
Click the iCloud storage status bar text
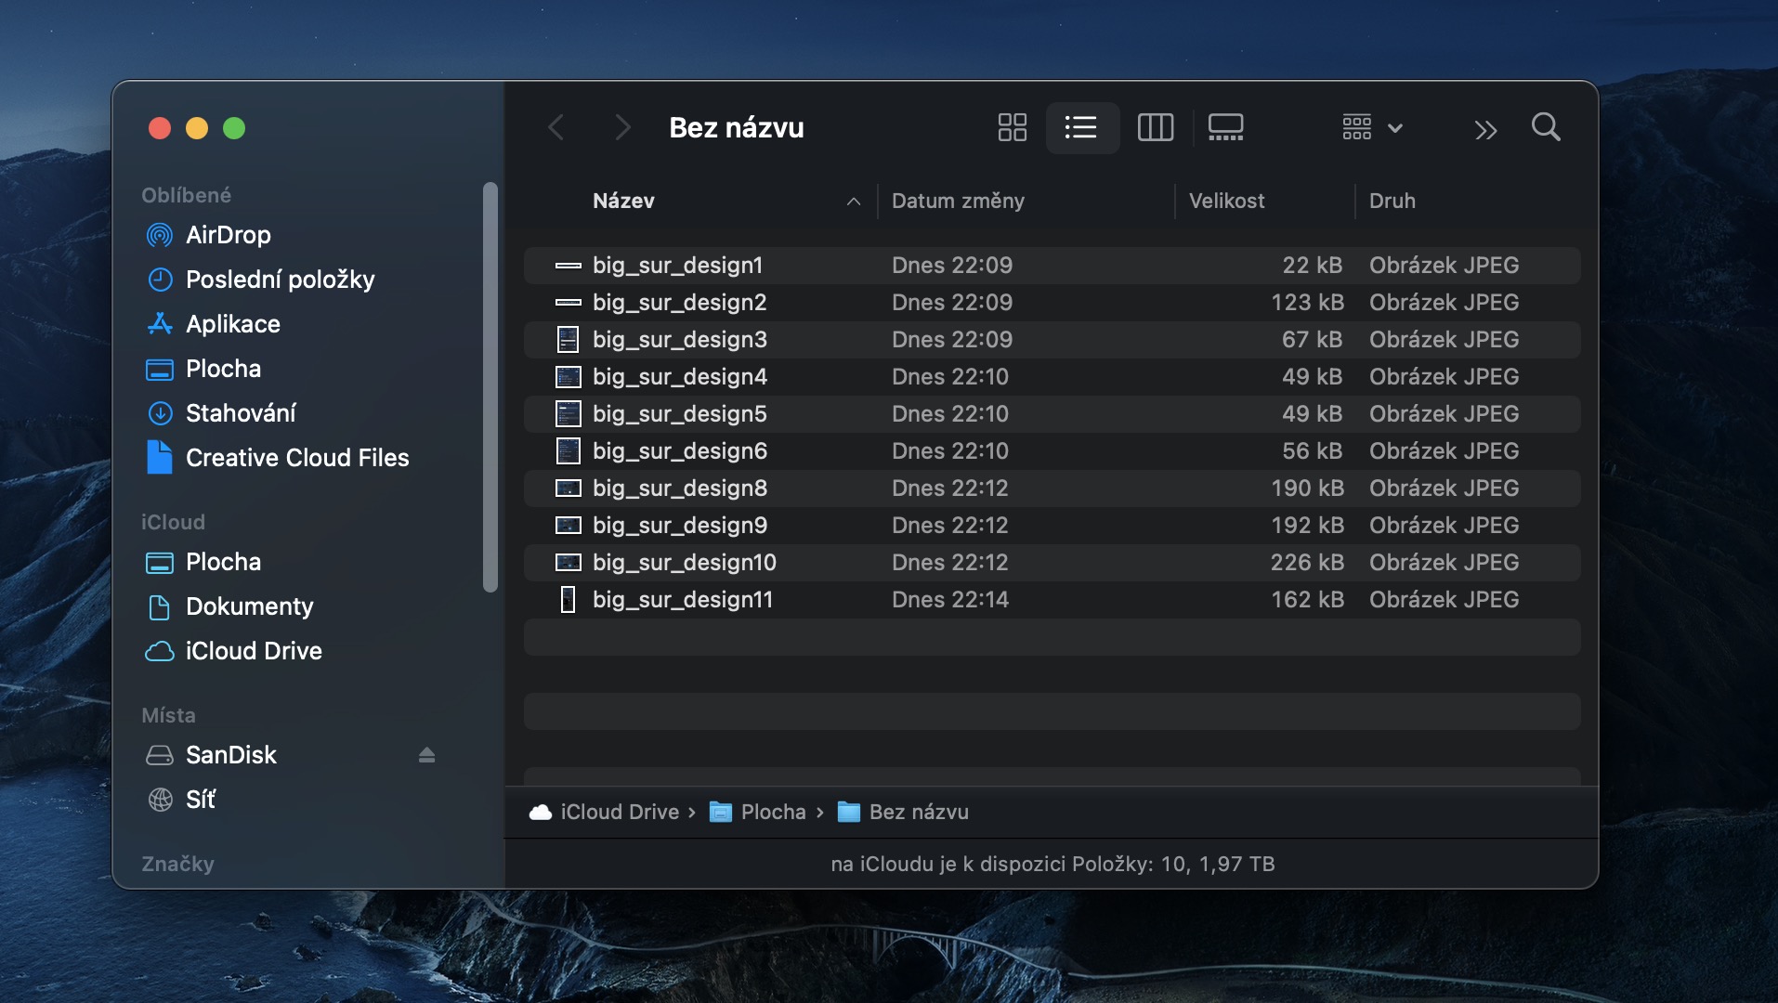point(1052,864)
